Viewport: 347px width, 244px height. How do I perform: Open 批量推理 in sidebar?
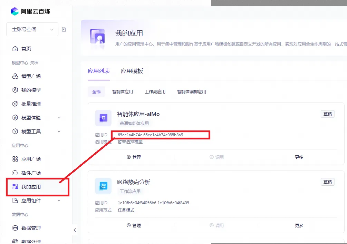click(x=27, y=104)
